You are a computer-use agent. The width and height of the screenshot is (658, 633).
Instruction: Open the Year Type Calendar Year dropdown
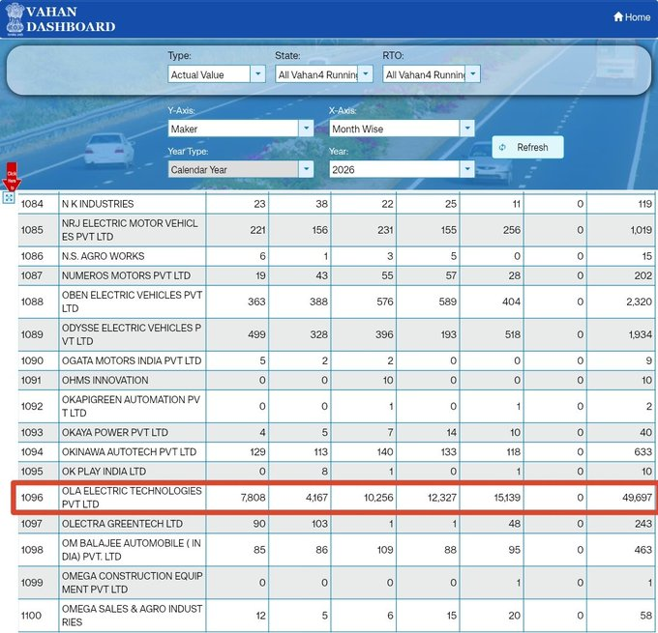click(x=240, y=169)
